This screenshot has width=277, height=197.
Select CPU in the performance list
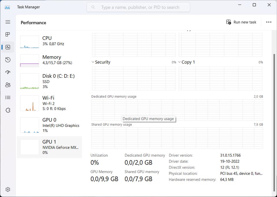click(49, 41)
